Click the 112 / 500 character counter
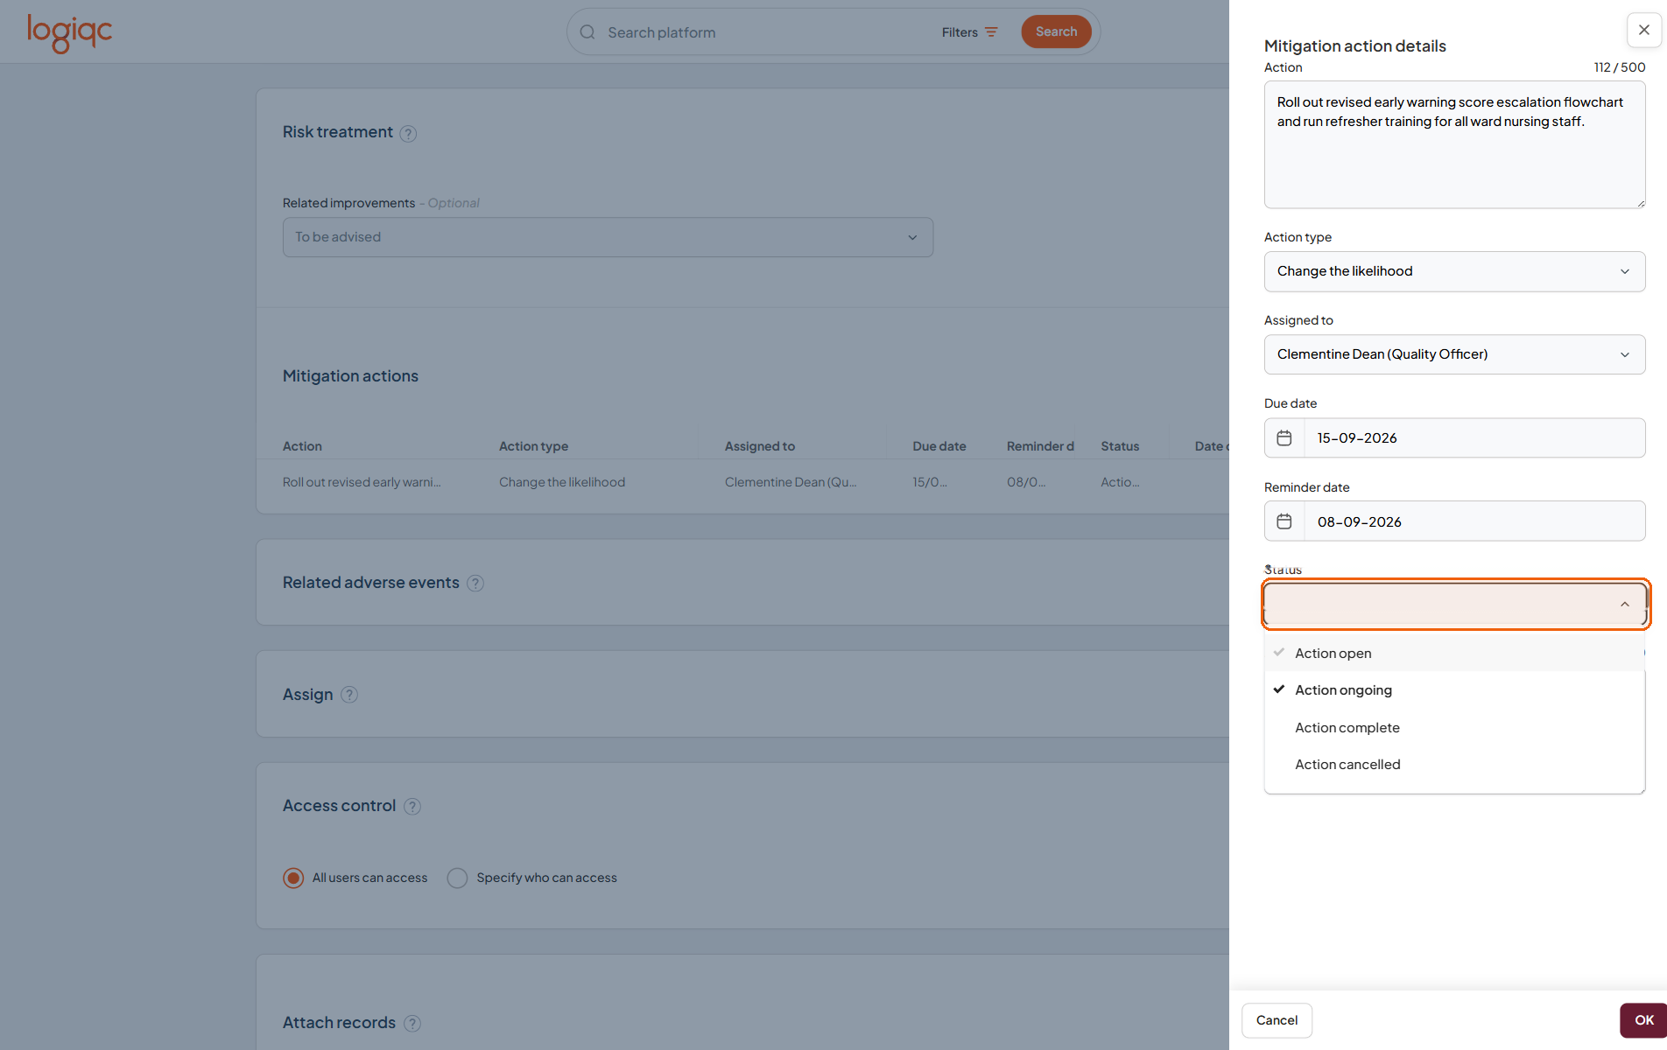 click(x=1619, y=67)
